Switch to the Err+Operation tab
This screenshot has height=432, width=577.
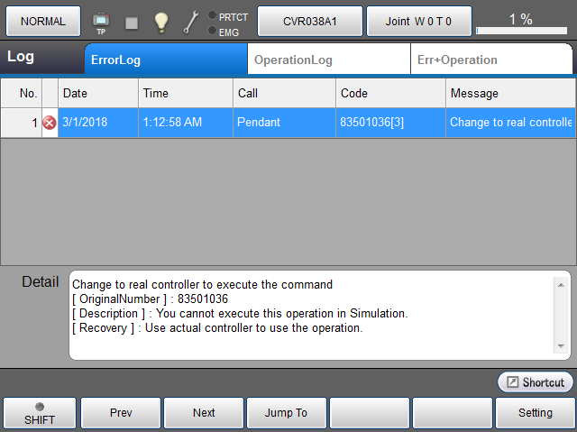(x=491, y=60)
